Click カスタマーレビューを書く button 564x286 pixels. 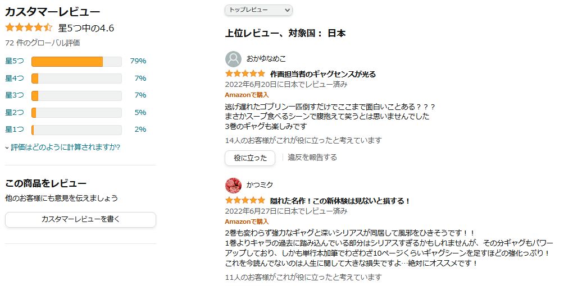tap(80, 219)
